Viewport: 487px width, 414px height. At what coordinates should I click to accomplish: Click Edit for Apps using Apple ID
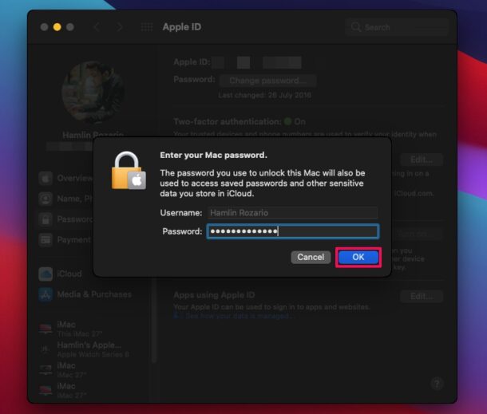422,297
